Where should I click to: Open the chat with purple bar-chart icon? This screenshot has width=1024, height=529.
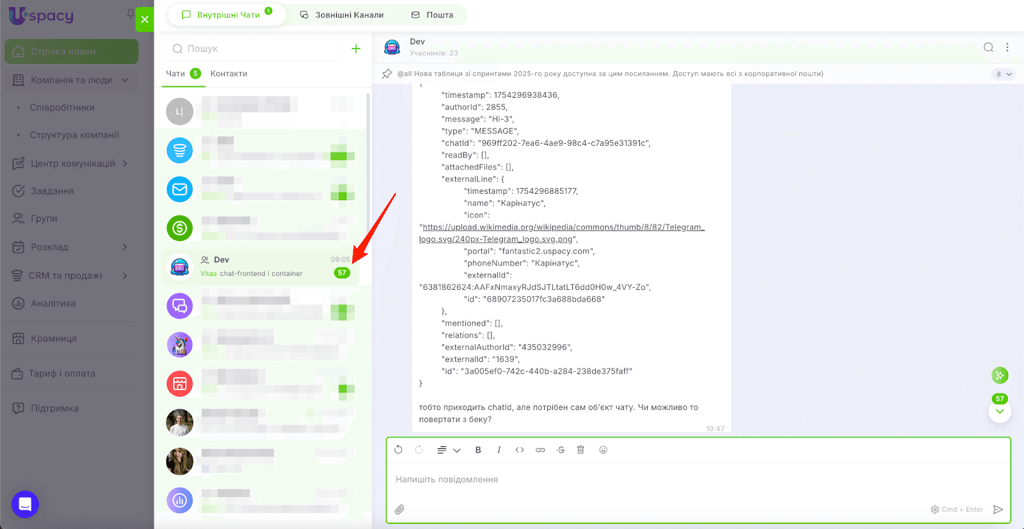pyautogui.click(x=260, y=500)
